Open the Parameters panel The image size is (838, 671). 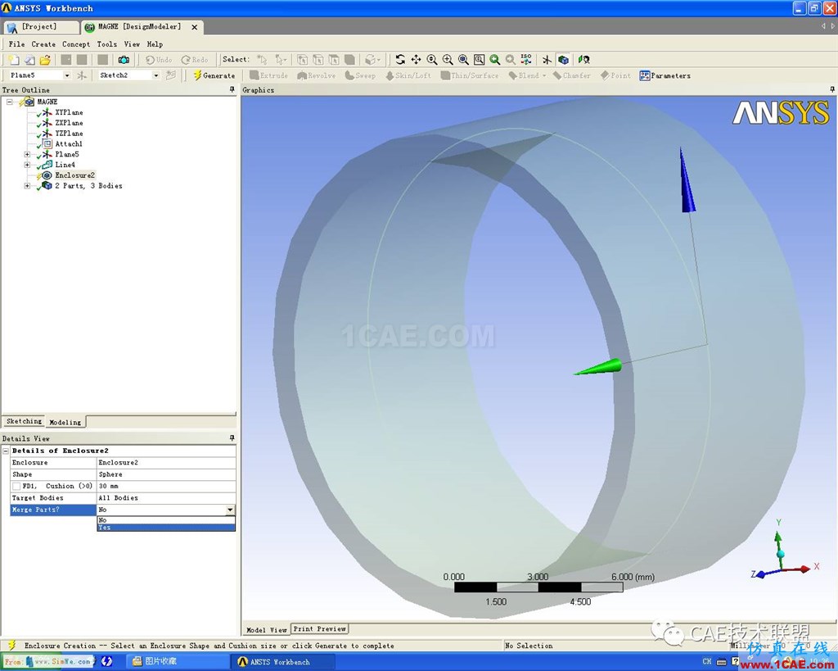tap(665, 75)
